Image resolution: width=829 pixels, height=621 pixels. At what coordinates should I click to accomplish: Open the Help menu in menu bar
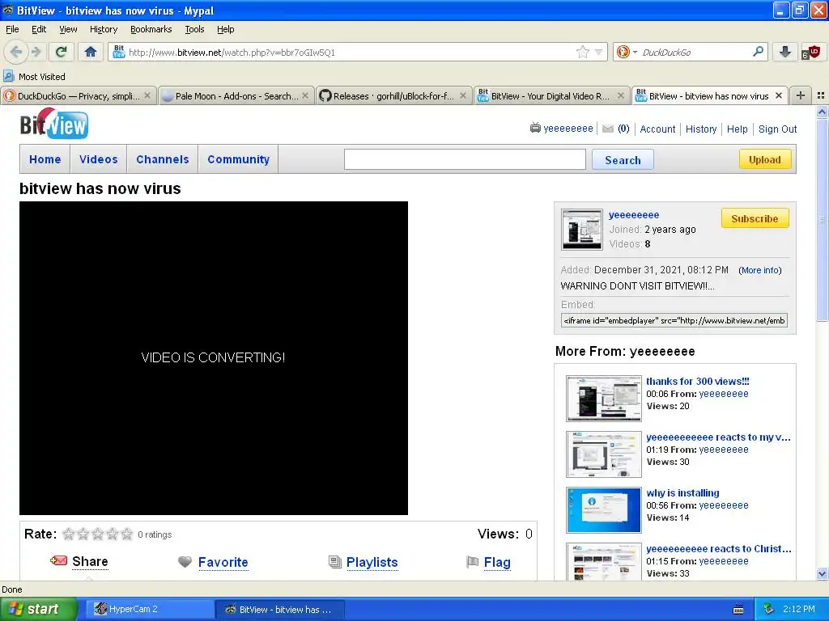(x=225, y=29)
